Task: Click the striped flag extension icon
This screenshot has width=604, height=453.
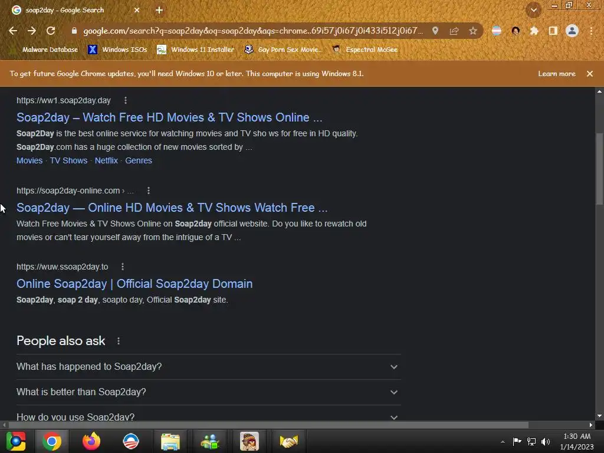Action: point(497,31)
